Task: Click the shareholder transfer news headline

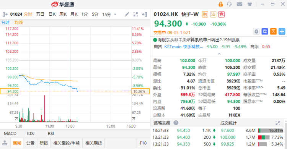Action: 199,40
